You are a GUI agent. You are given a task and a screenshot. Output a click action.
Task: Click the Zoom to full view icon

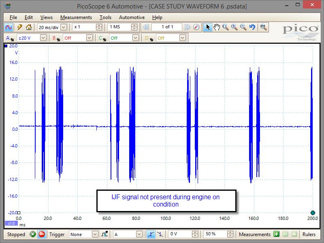pyautogui.click(x=263, y=27)
